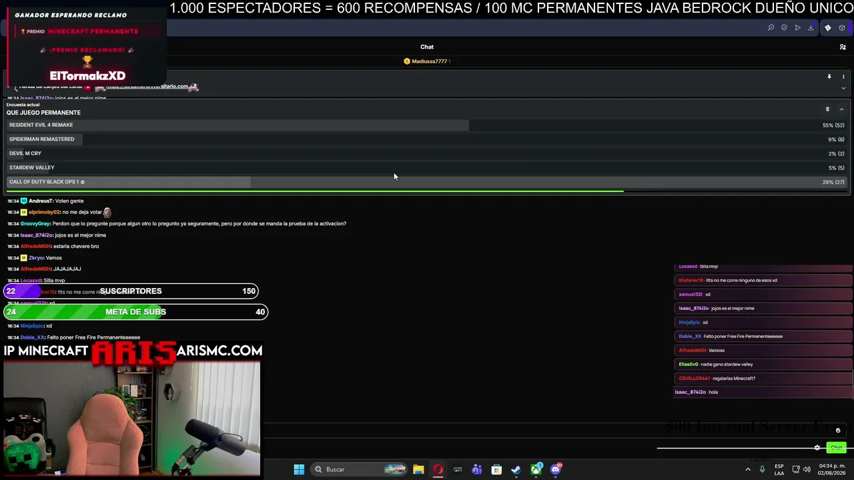Open Microsoft Teams from taskbar
The width and height of the screenshot is (854, 480).
pyautogui.click(x=477, y=469)
